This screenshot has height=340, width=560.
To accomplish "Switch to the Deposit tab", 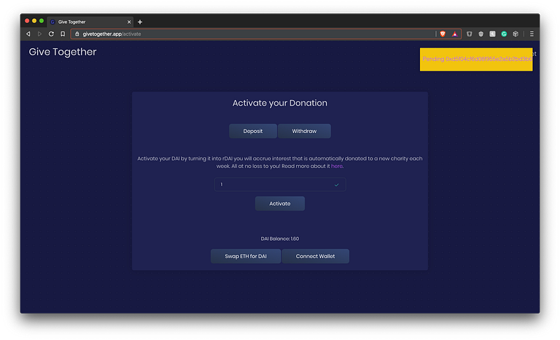I will (x=253, y=131).
